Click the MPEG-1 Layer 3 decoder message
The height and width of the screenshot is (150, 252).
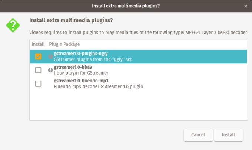(138, 33)
